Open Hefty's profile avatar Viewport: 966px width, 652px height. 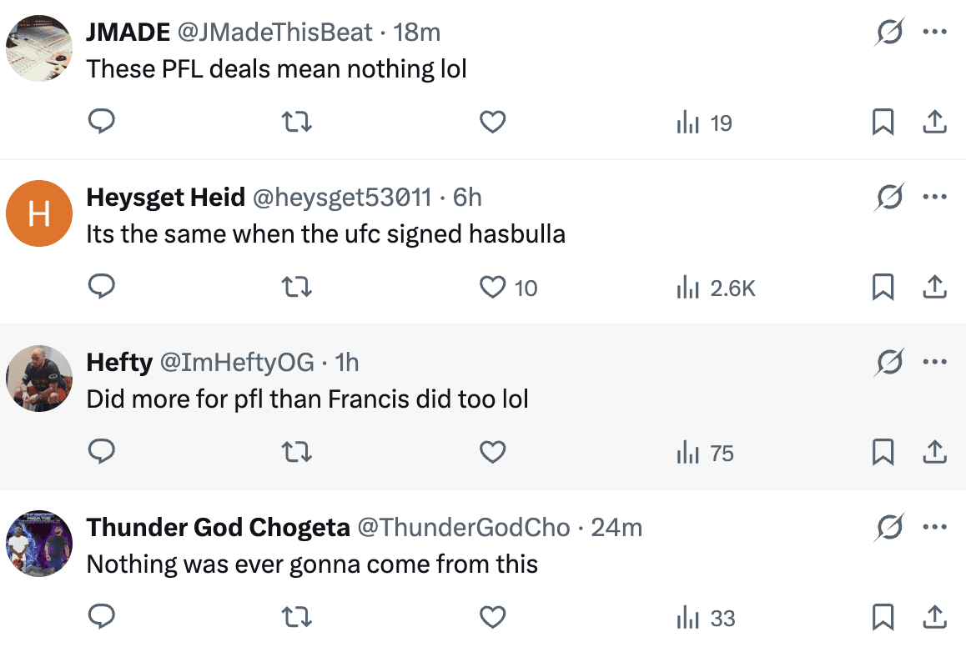coord(38,378)
